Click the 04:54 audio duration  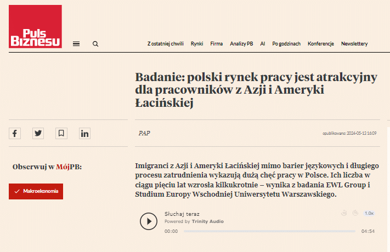tap(368, 231)
